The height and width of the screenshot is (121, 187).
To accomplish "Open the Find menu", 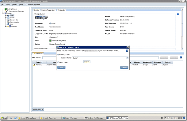I will (x=8, y=5).
